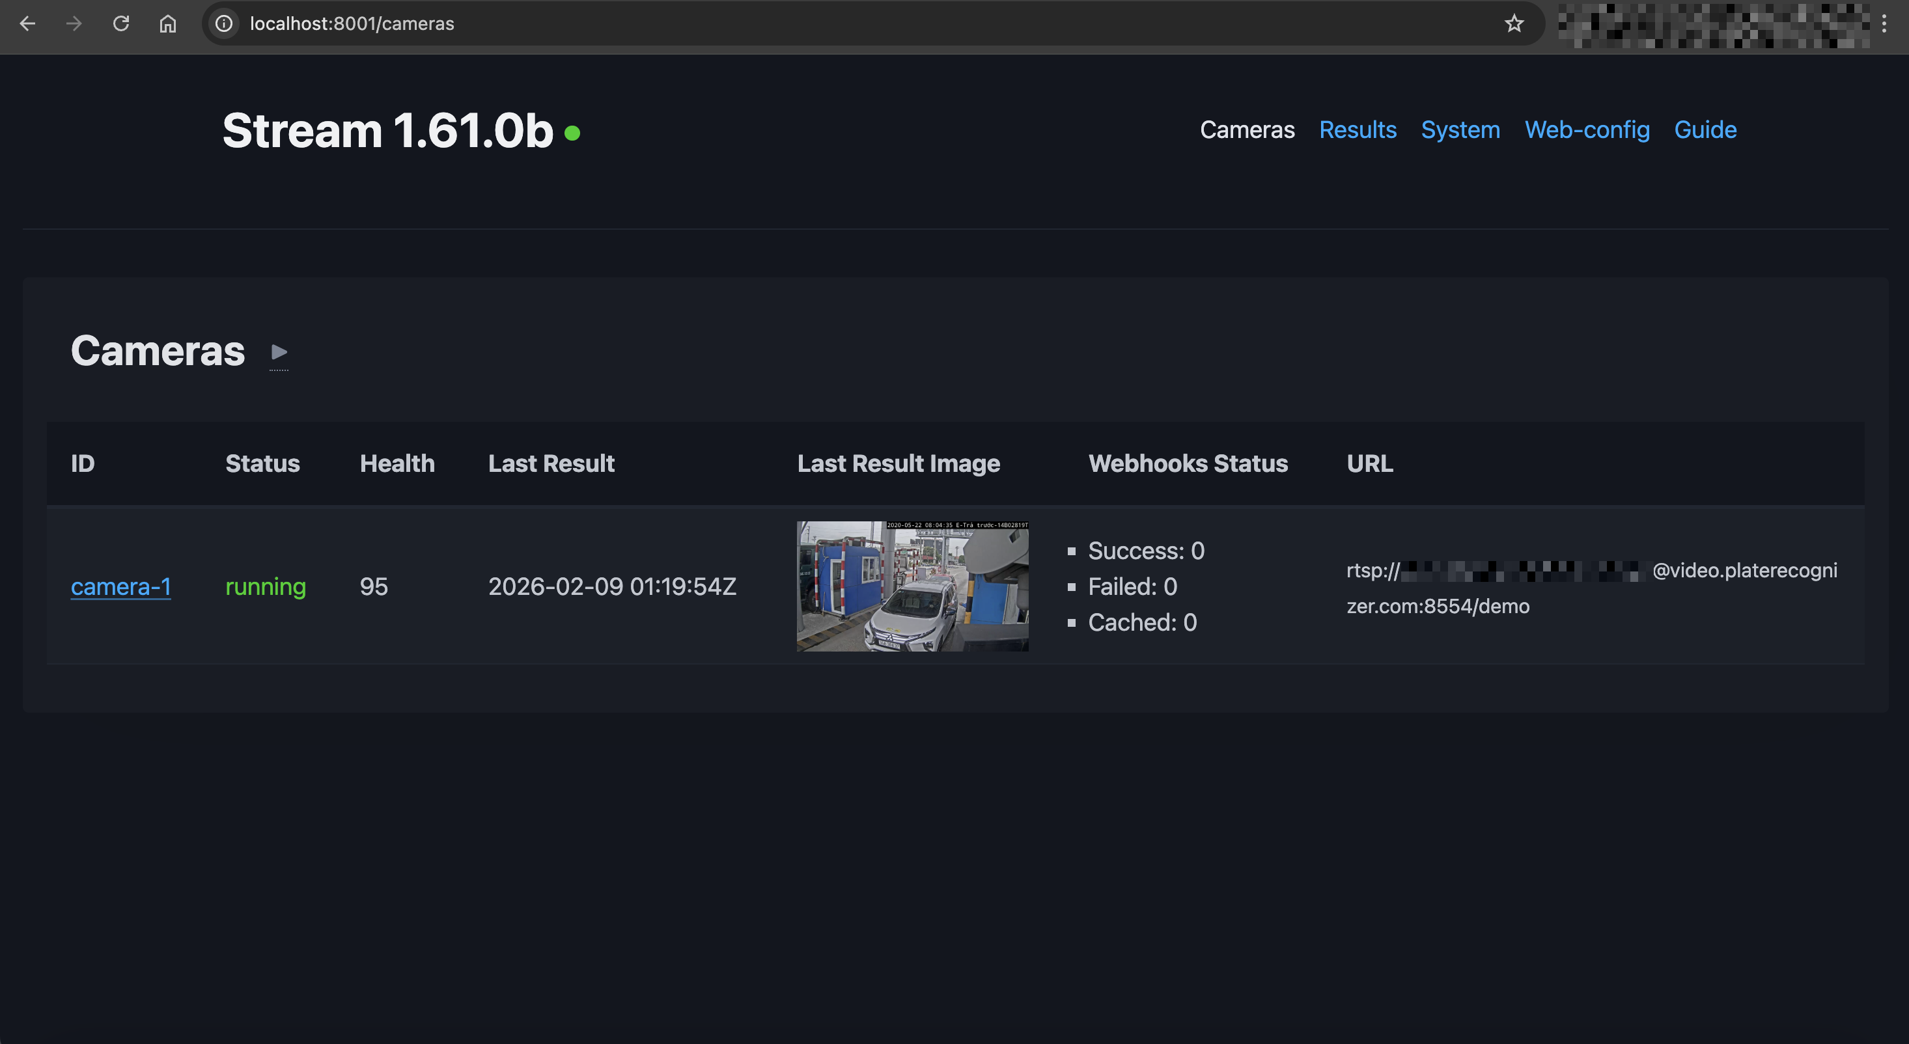The image size is (1909, 1044).
Task: Open site information via the info icon
Action: pyautogui.click(x=223, y=23)
